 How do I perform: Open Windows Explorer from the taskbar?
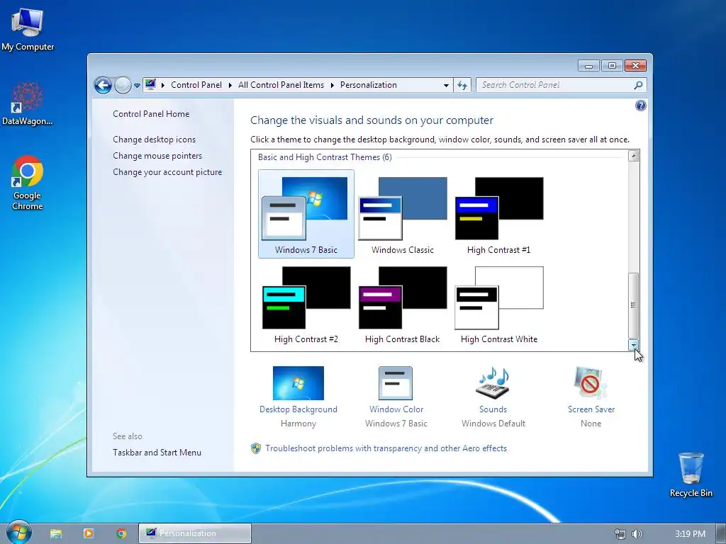[56, 533]
